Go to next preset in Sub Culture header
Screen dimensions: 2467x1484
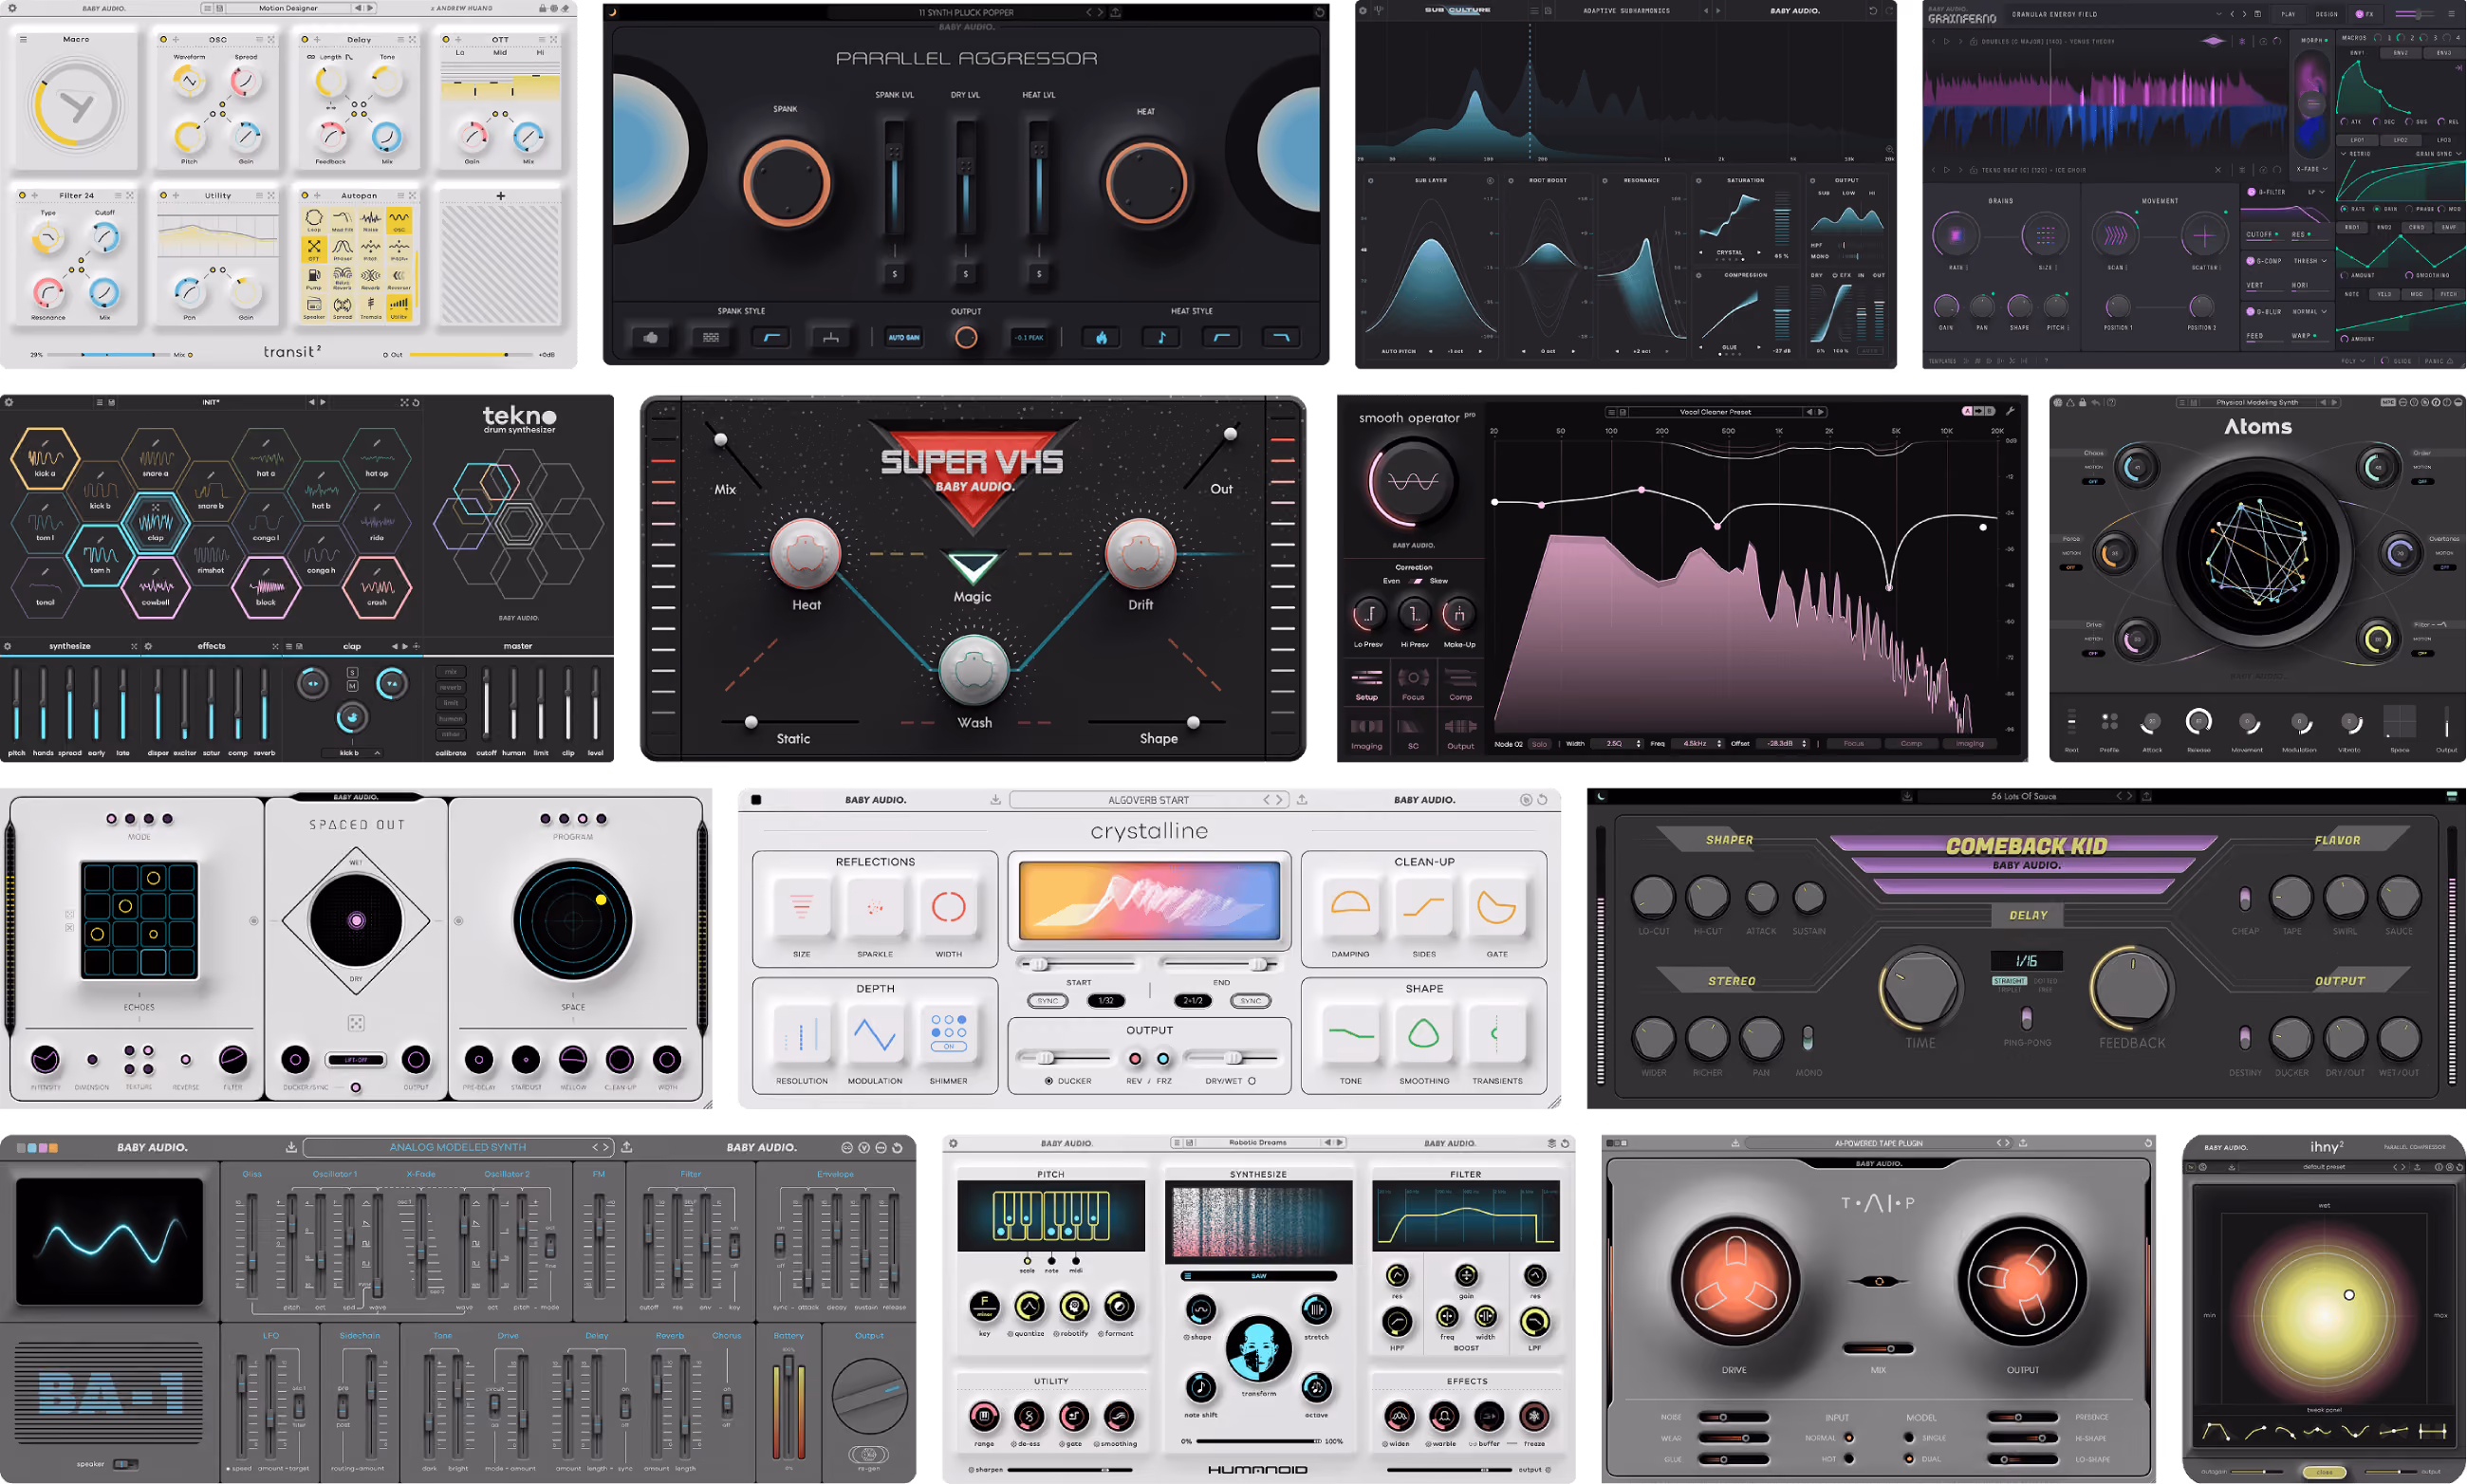1718,11
